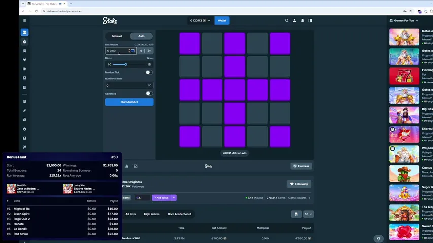
Task: Deselect the purple tile in the bottom-right grid corner
Action: click(280, 137)
